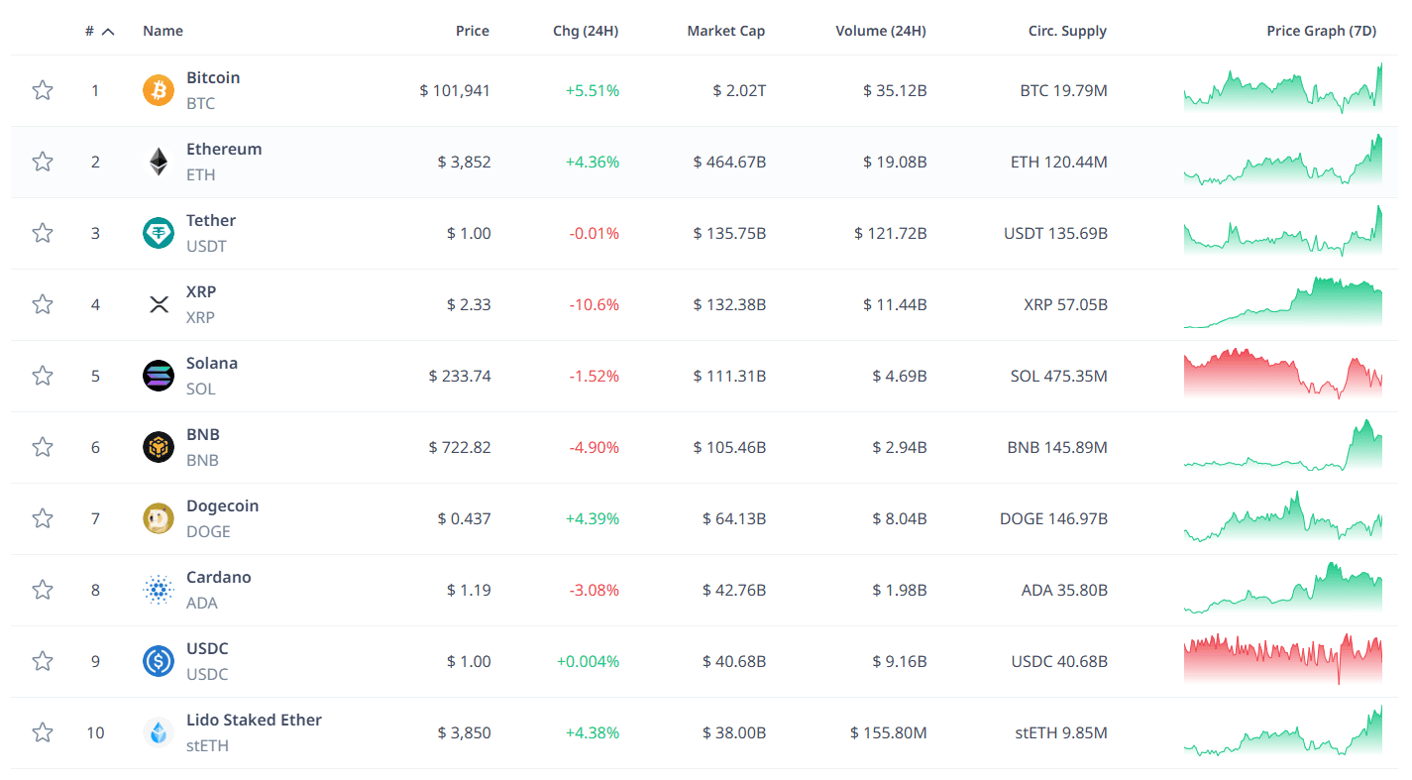Screen dimensions: 1412x780
Task: Star the XRP row
Action: click(43, 304)
